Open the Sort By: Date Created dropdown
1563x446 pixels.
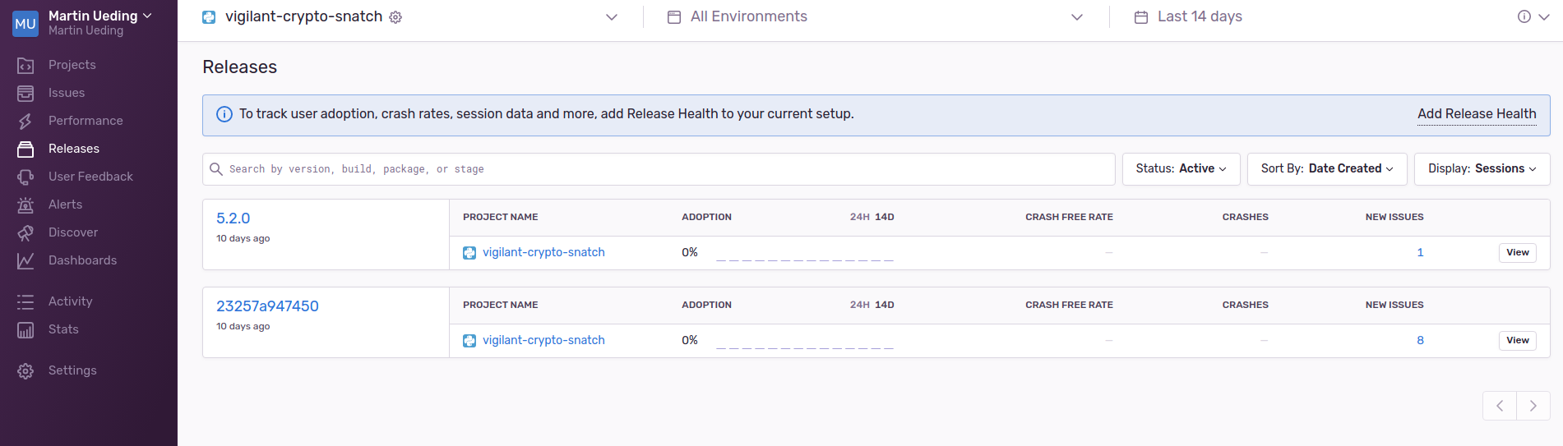(1326, 168)
